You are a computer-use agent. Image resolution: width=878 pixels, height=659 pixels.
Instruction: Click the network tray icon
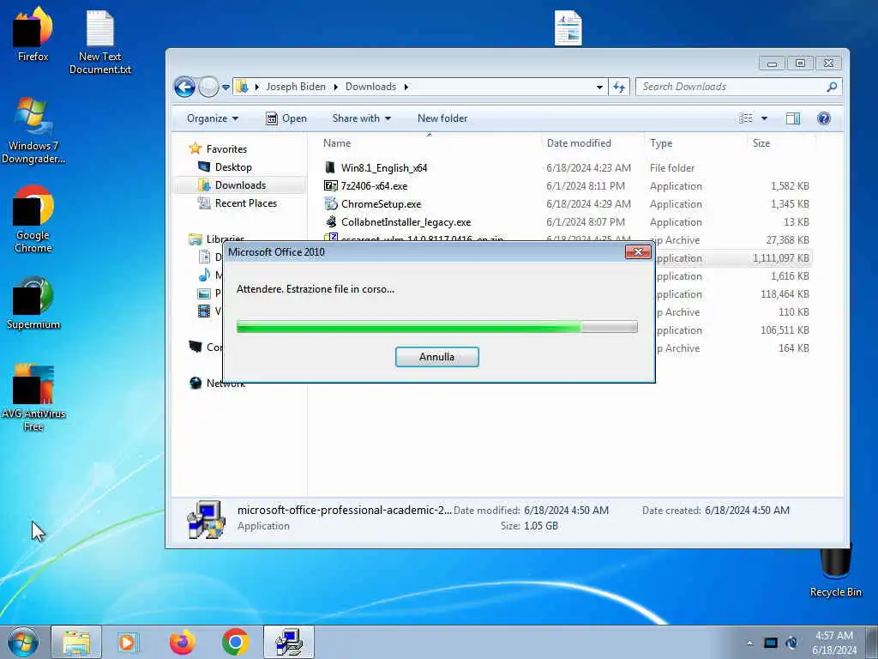pyautogui.click(x=771, y=643)
